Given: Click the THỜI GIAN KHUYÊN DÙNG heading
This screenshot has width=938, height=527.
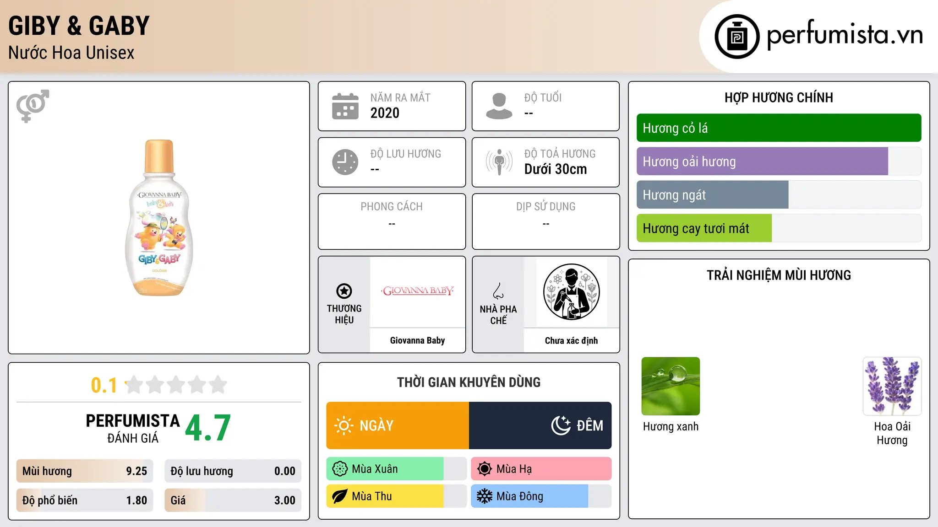Looking at the screenshot, I should (x=469, y=382).
